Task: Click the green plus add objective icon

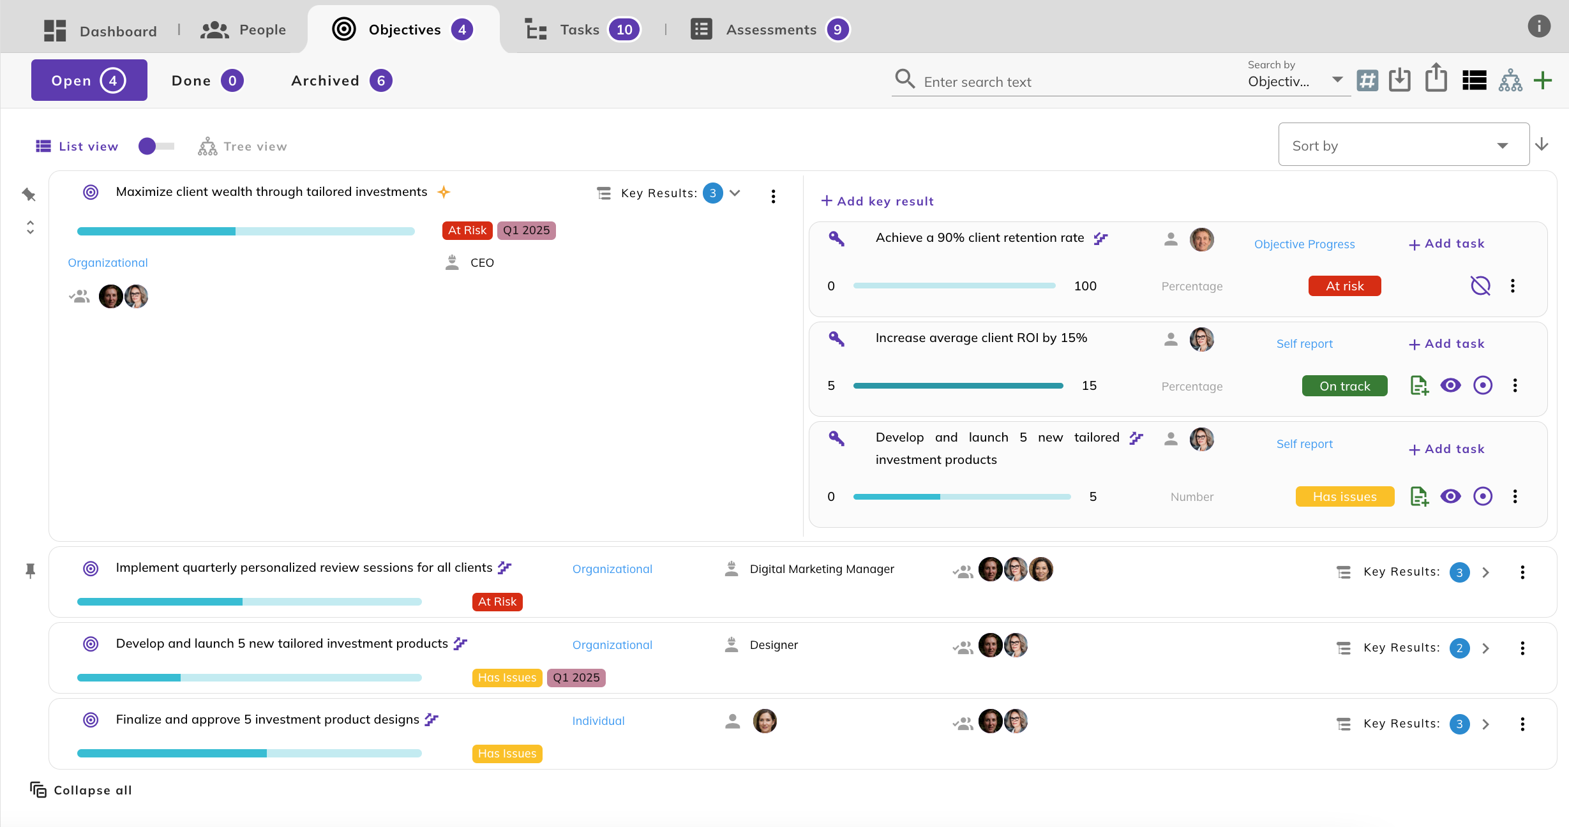Action: click(x=1543, y=81)
